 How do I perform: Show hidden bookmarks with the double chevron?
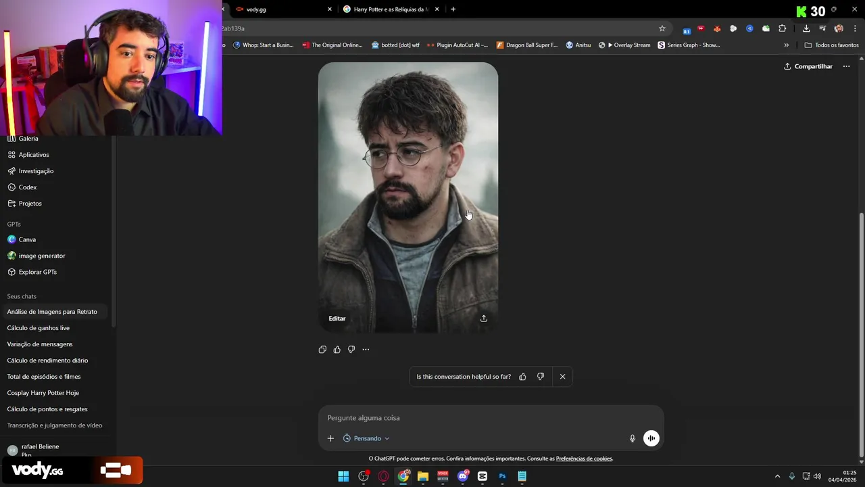tap(786, 45)
